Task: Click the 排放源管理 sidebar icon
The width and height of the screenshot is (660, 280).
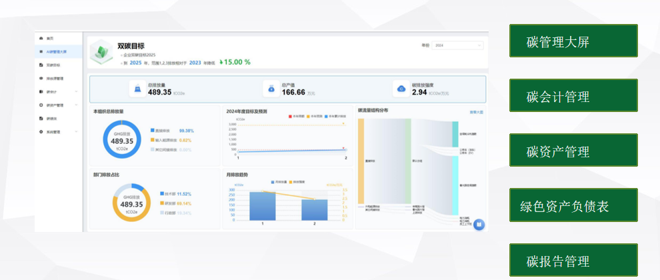Action: click(x=41, y=78)
